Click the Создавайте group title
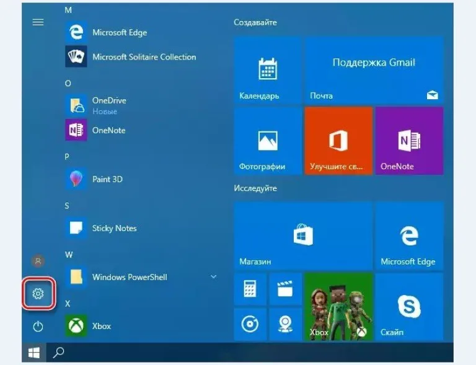 255,22
